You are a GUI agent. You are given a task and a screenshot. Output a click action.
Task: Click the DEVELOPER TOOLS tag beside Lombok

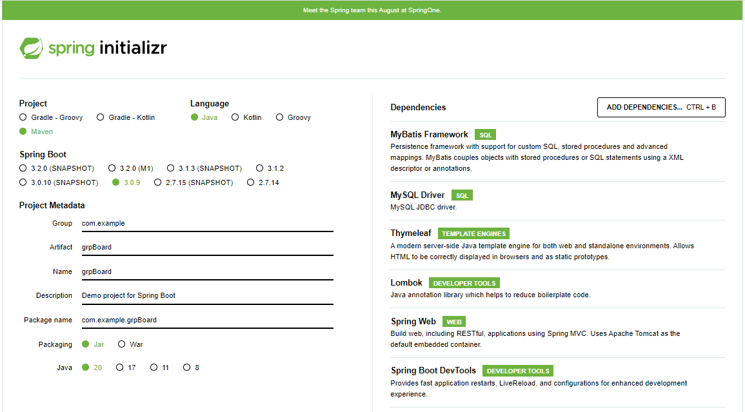(x=464, y=283)
